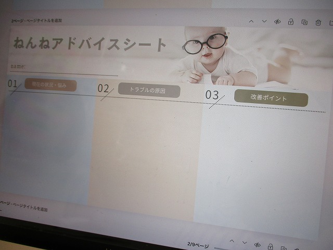The width and height of the screenshot is (333, 250).
Task: Click the down chevron beside '2/9ページ'
Action: pos(245,243)
